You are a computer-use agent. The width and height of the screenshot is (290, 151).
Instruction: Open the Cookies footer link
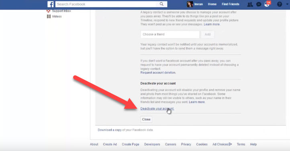[x=202, y=144]
